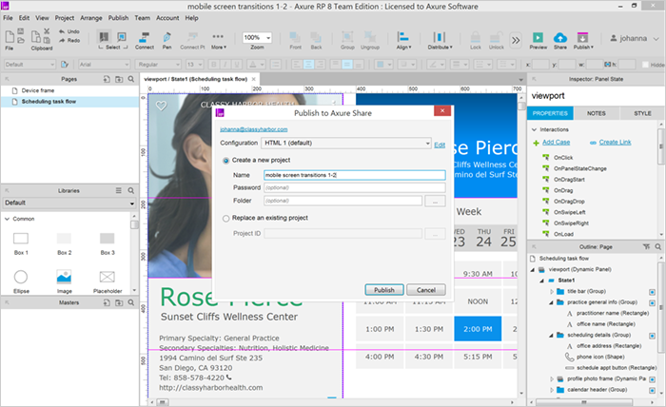Search the Outline panel with magnifier icon
This screenshot has height=407, width=666.
(x=658, y=246)
